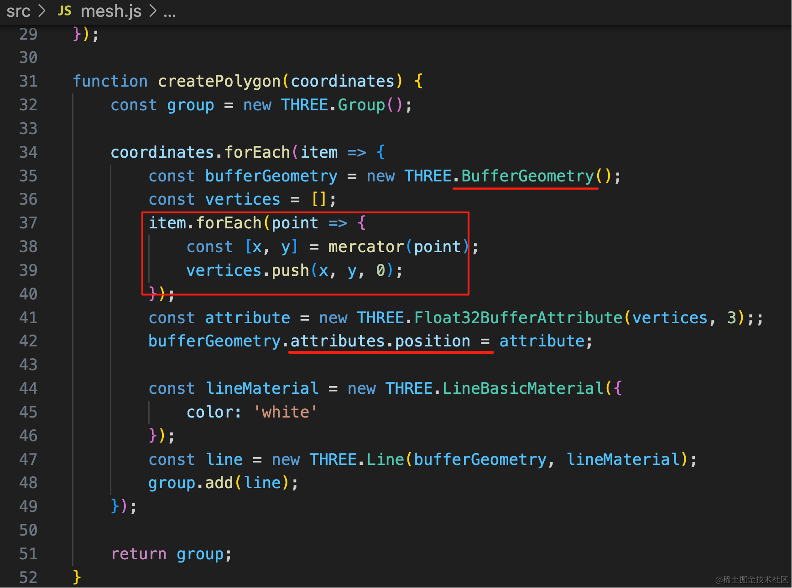Click the vertices variable on line 36
The image size is (792, 588).
243,200
